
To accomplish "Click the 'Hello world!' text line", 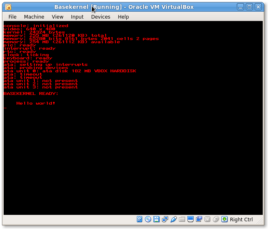I will pos(36,103).
